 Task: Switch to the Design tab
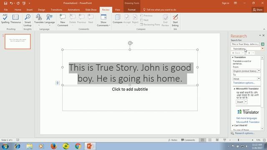(x=42, y=10)
